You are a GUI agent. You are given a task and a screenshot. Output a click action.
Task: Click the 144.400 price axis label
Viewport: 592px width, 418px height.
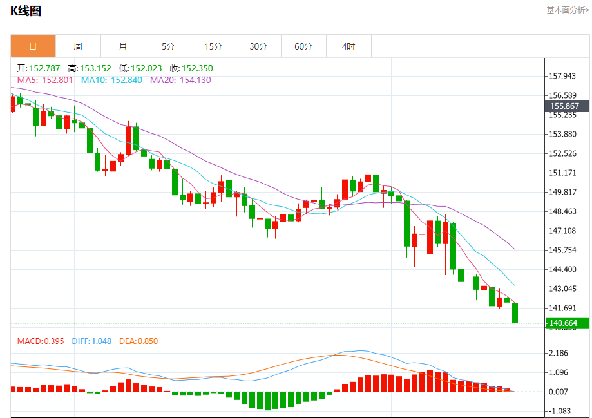[x=562, y=270]
